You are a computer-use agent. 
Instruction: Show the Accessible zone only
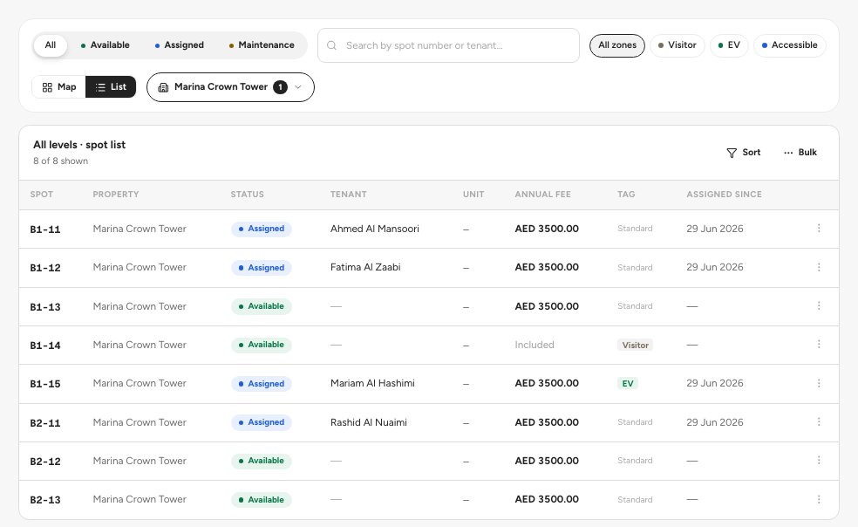pyautogui.click(x=790, y=44)
